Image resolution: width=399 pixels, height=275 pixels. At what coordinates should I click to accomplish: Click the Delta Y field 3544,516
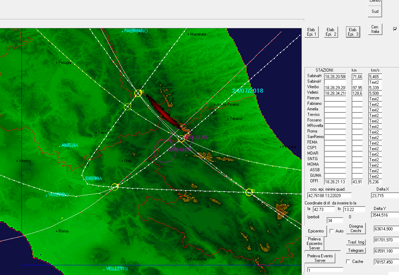tap(385, 215)
